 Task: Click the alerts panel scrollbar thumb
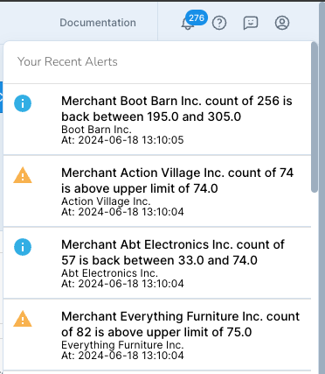click(x=315, y=117)
